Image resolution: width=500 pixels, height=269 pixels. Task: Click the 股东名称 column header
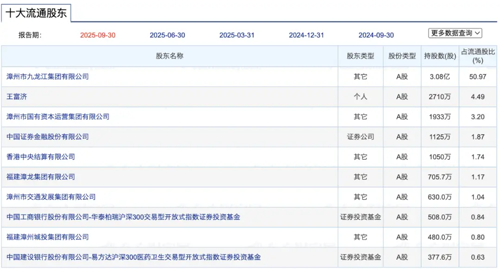(169, 56)
